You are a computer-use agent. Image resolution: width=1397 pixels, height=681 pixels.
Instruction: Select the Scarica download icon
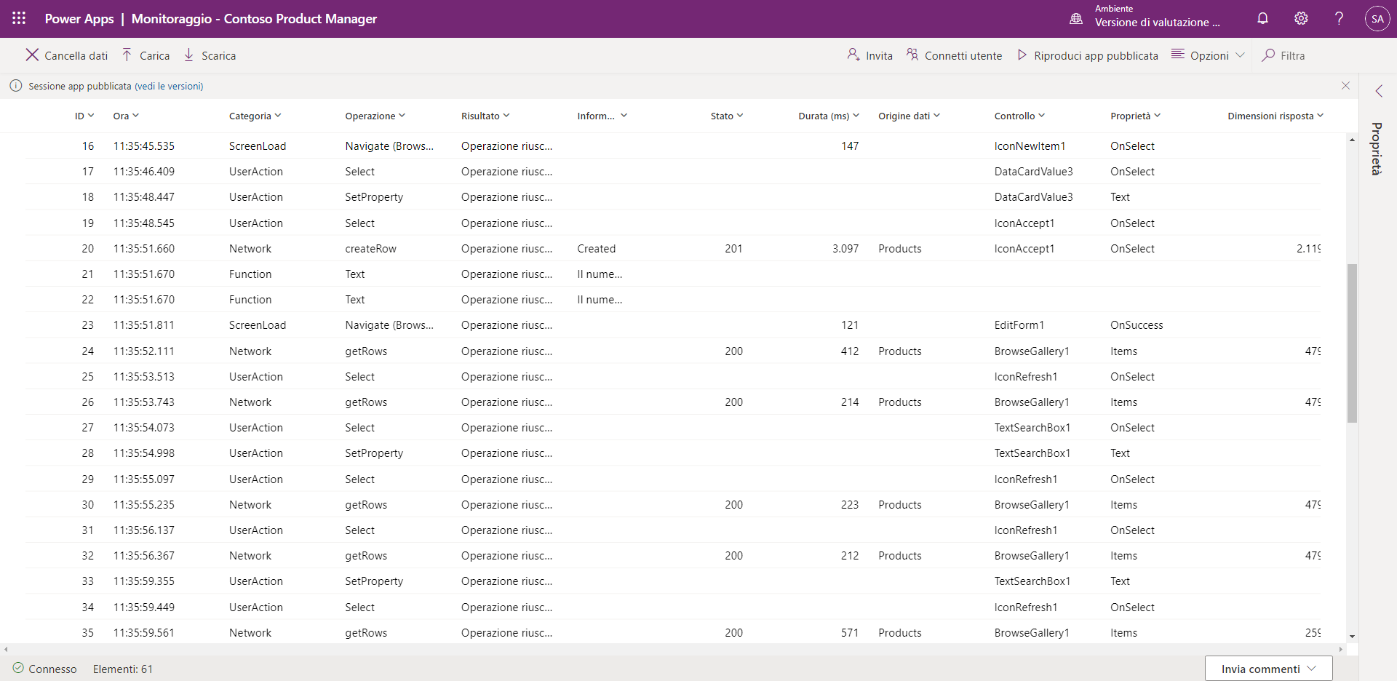tap(188, 55)
